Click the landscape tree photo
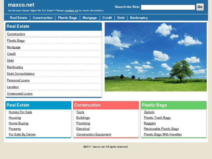212x159 pixels. 156,57
